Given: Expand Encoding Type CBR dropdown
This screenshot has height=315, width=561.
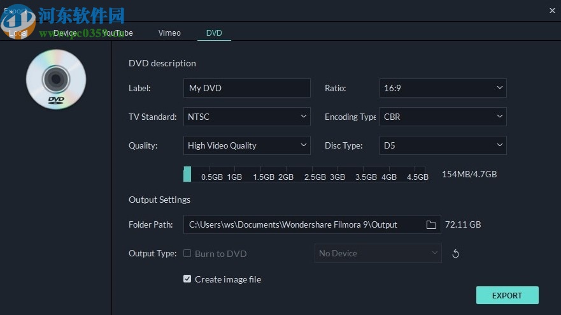Looking at the screenshot, I should pyautogui.click(x=443, y=117).
